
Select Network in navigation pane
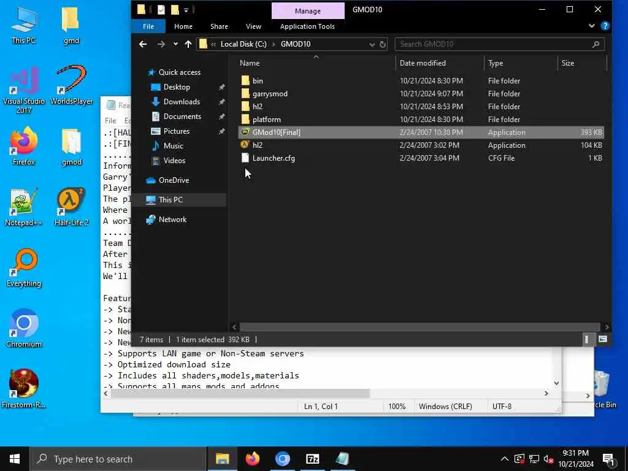click(172, 220)
